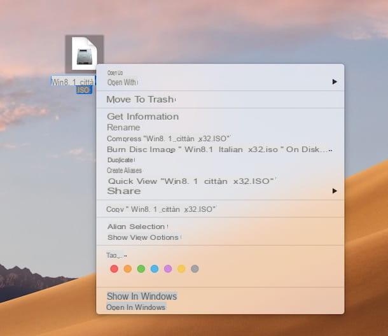Select the Win8.1 ISO file icon on desktop
This screenshot has height=336, width=388.
pyautogui.click(x=85, y=53)
